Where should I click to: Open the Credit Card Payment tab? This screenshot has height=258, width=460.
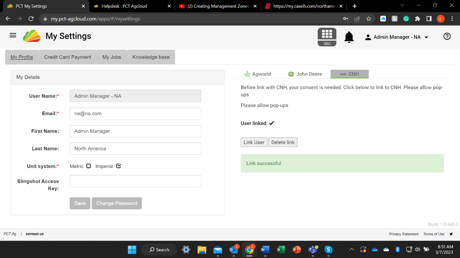pos(67,57)
